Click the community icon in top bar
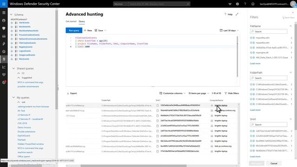The image size is (297, 167). (230, 4)
